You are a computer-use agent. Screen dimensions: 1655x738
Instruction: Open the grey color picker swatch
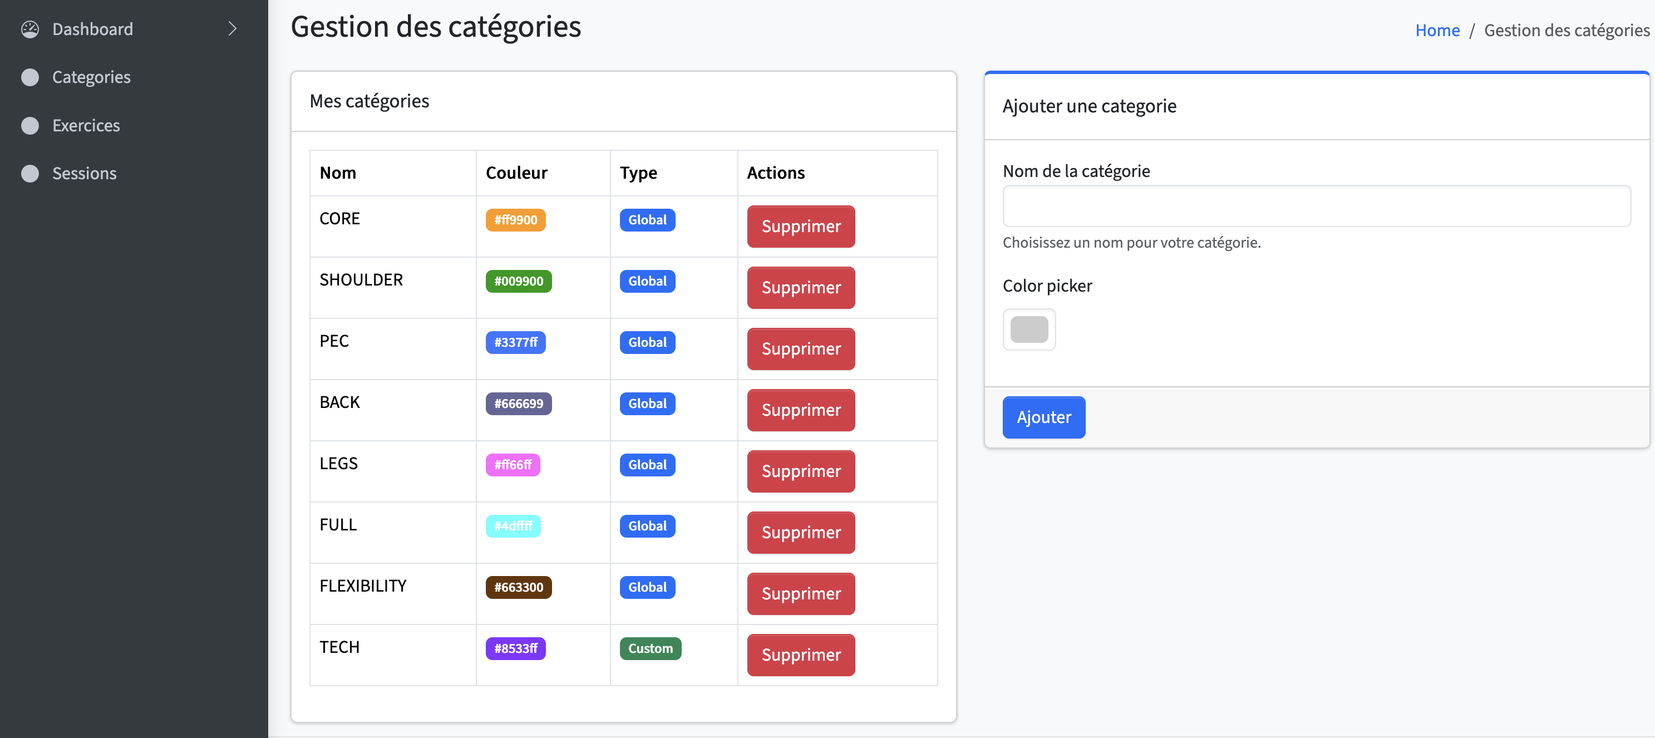(x=1028, y=329)
